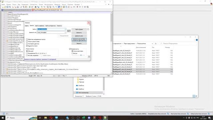
Task: Click the Show All Characters toolbar icon
Action: 56,7
